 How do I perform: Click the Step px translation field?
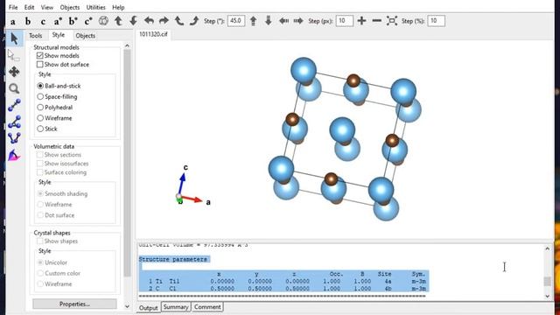coord(344,21)
